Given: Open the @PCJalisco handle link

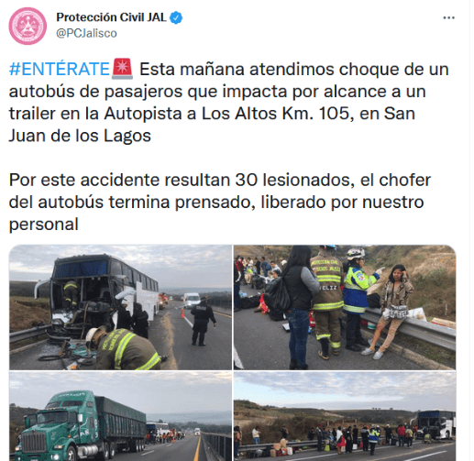Looking at the screenshot, I should [x=86, y=33].
